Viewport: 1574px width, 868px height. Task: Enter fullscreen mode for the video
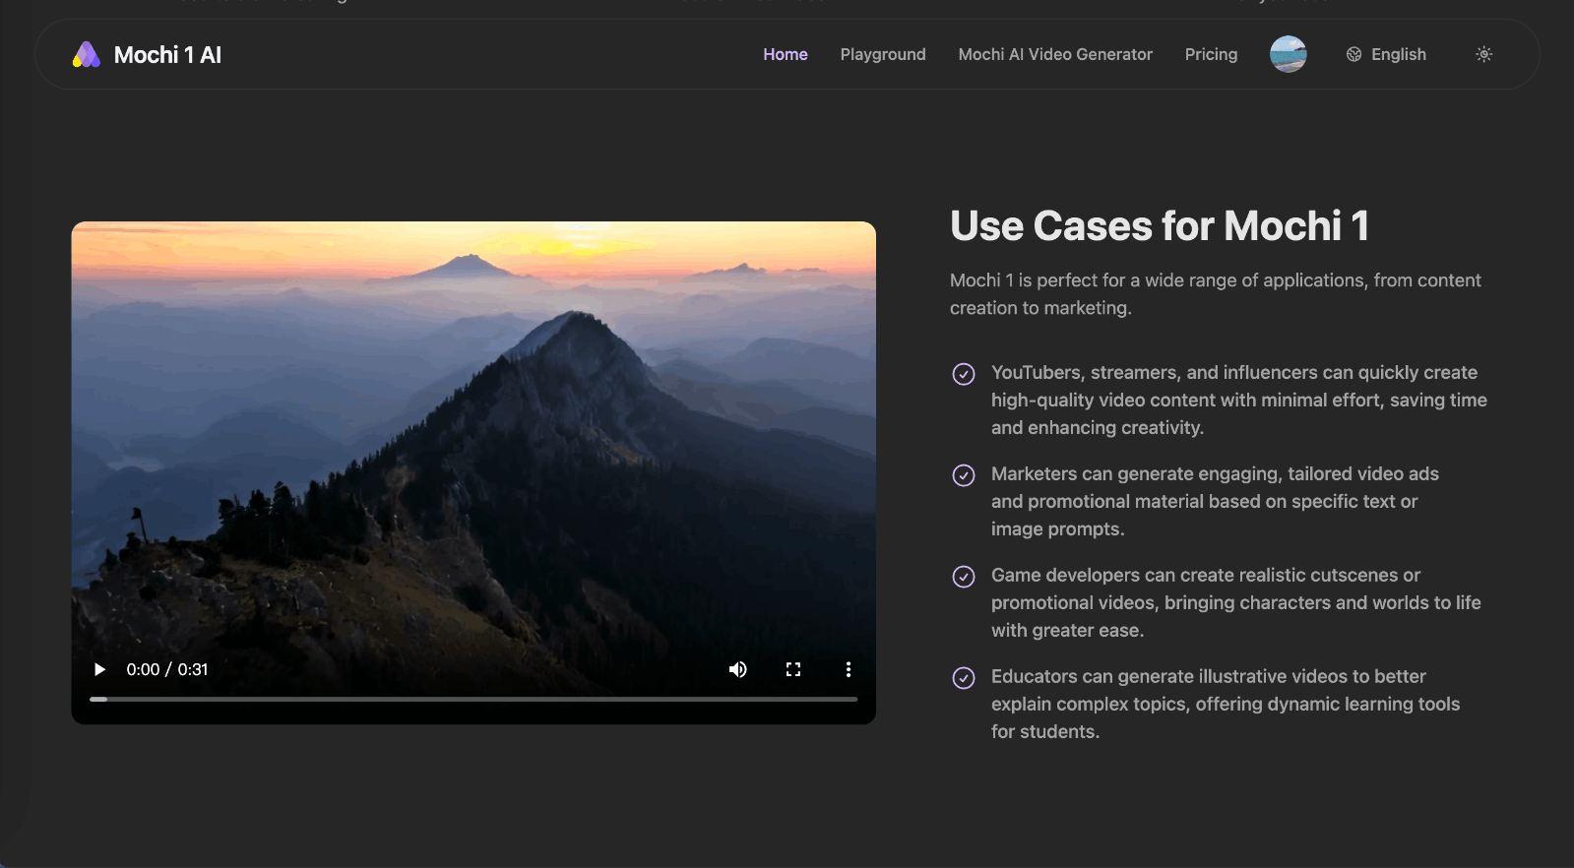click(793, 670)
